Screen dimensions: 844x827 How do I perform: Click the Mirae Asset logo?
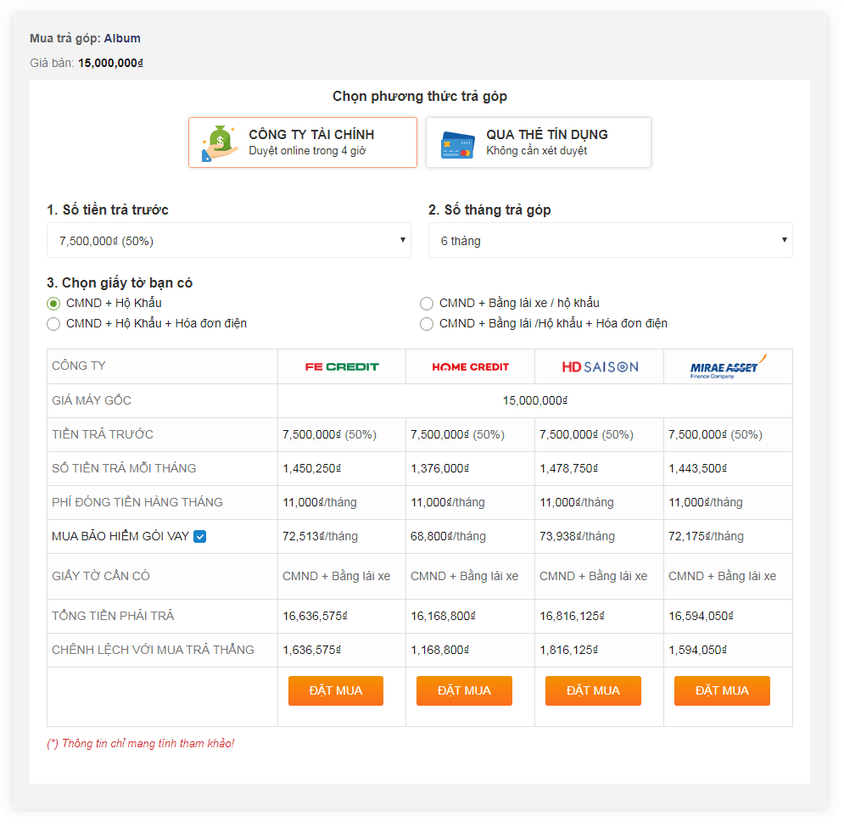(728, 366)
